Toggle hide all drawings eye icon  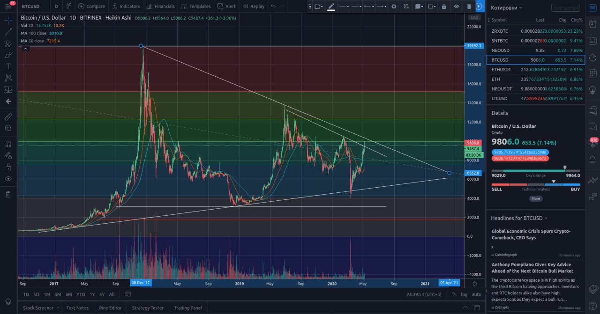(8, 179)
